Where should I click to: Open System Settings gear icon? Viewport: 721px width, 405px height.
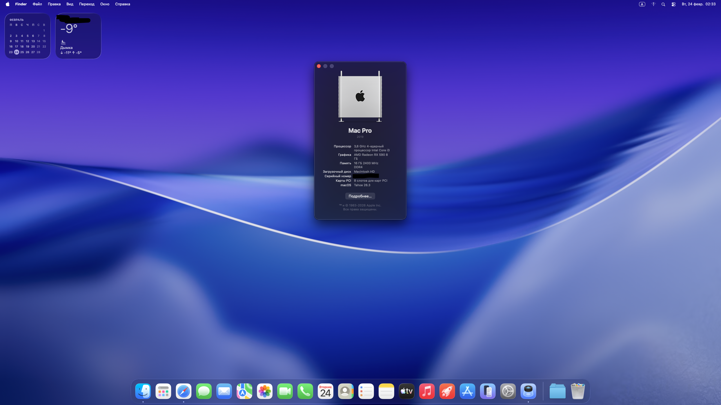(508, 391)
